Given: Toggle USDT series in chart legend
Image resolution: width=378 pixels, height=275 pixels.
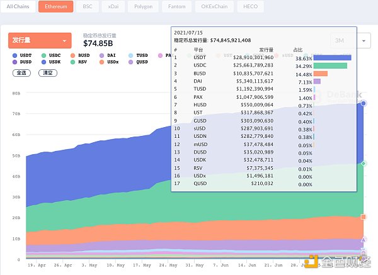Looking at the screenshot, I should (24, 55).
